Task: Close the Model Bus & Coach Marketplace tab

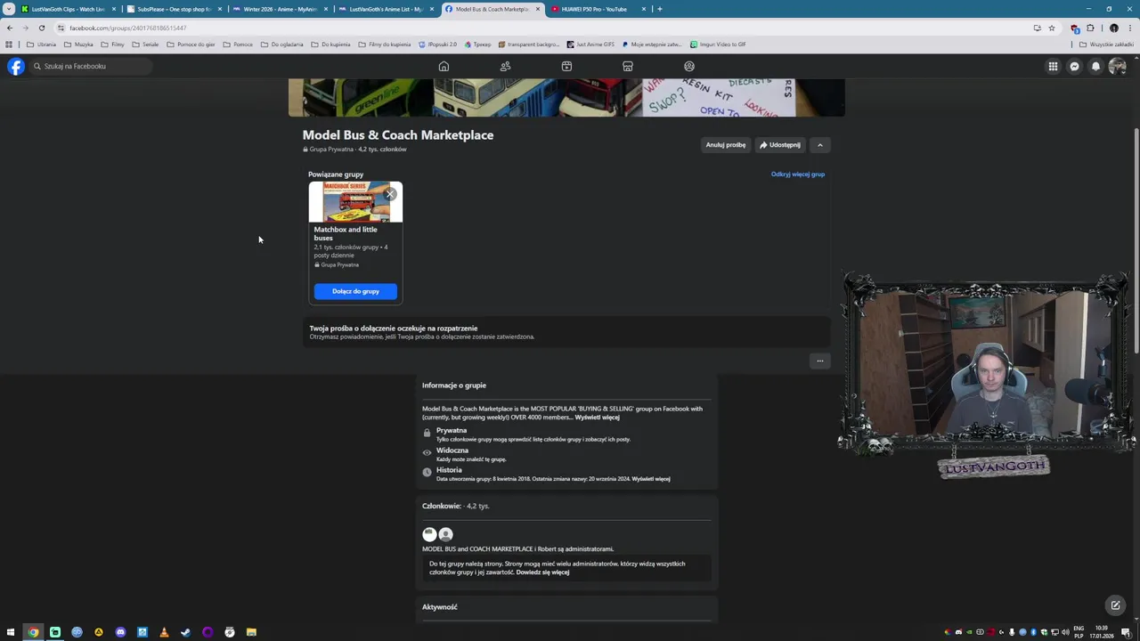Action: pyautogui.click(x=537, y=9)
